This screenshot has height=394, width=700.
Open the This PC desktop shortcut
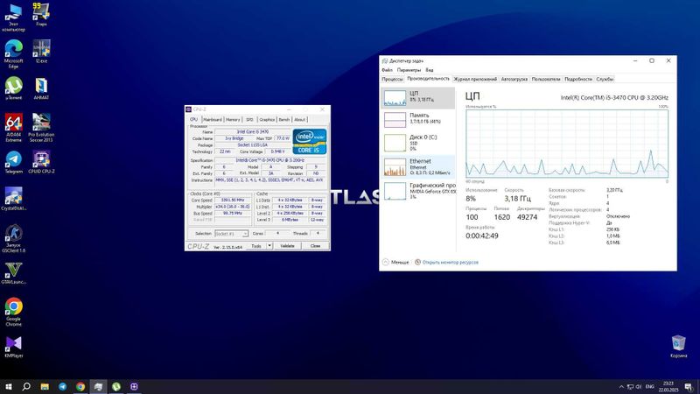[x=13, y=17]
